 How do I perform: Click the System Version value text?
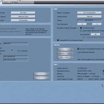(82, 68)
